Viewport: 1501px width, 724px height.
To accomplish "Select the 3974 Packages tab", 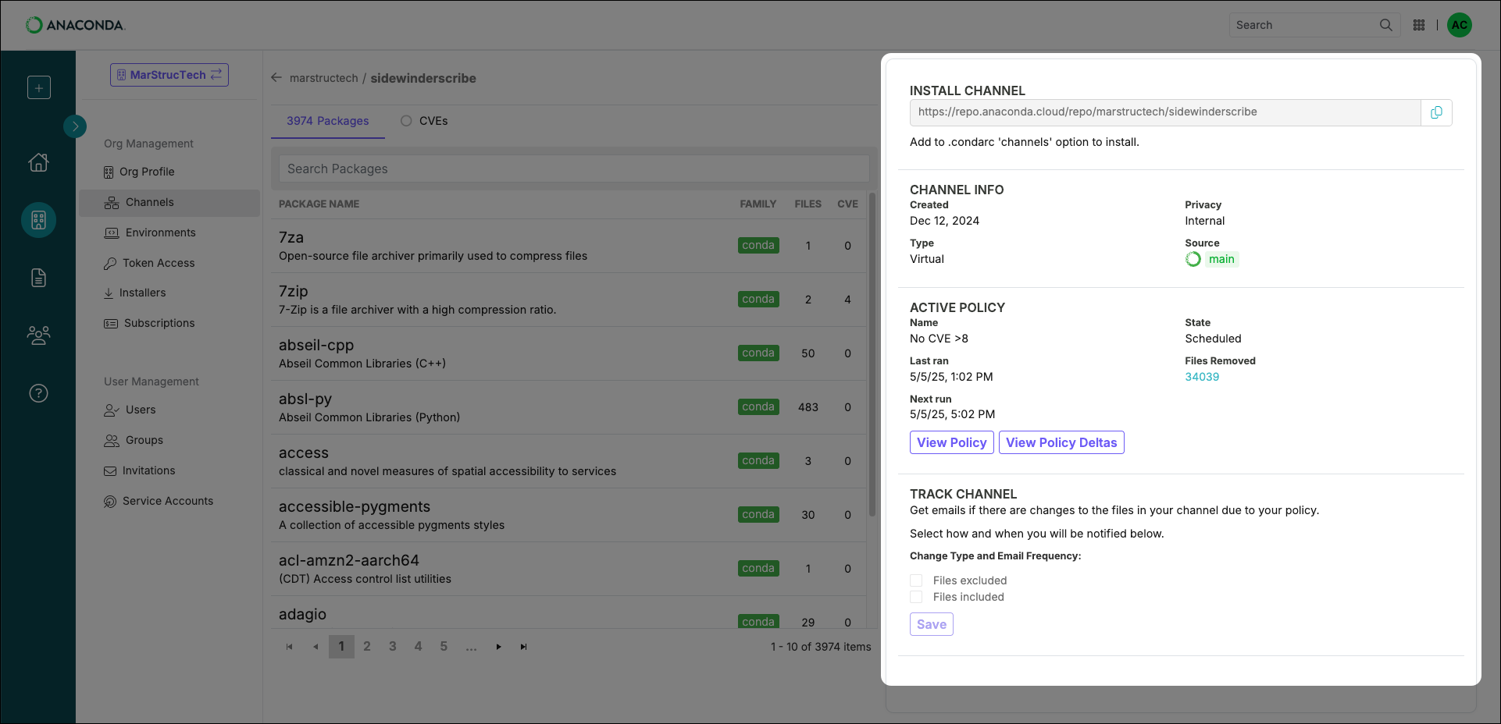I will [328, 121].
